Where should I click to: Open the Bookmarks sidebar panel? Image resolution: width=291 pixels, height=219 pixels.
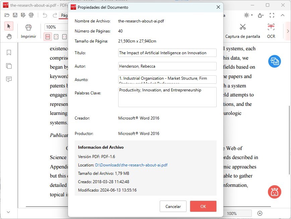pos(9,53)
